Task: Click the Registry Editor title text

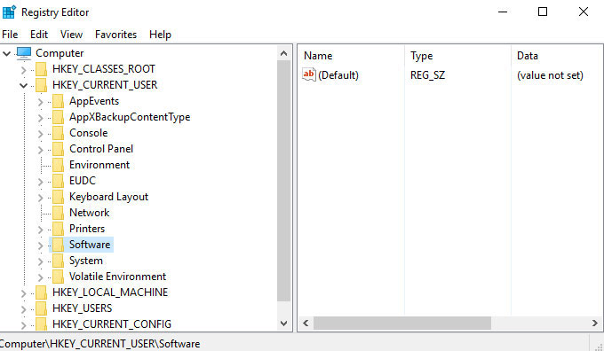Action: [x=55, y=12]
